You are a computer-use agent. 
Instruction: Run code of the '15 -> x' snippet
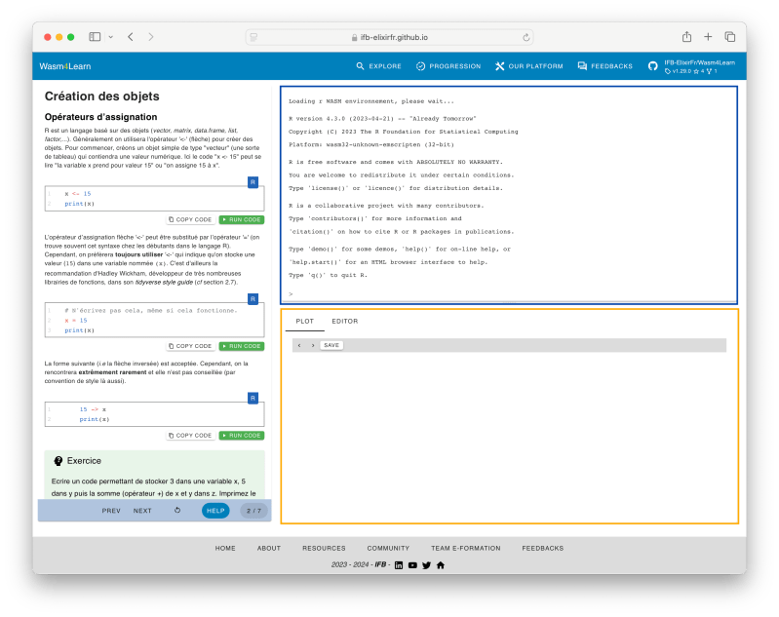[x=242, y=436]
